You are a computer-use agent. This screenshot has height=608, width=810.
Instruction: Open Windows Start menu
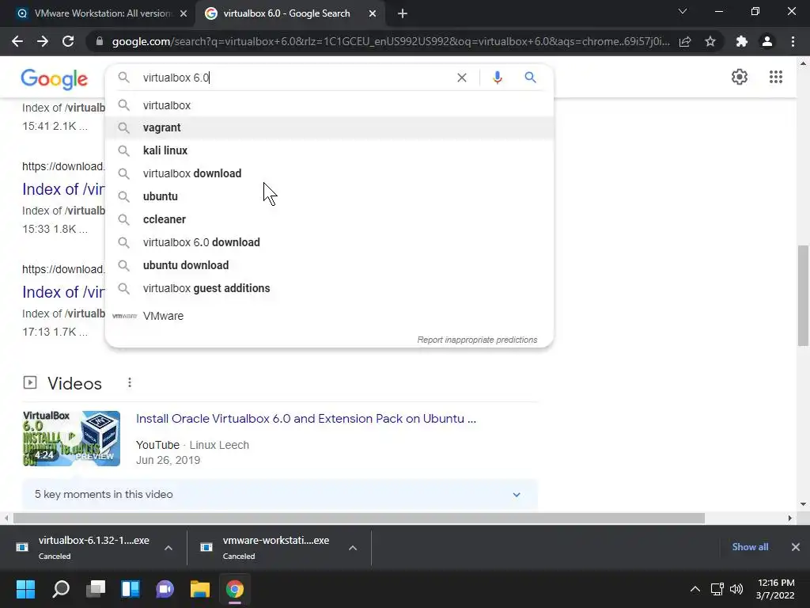pyautogui.click(x=25, y=589)
